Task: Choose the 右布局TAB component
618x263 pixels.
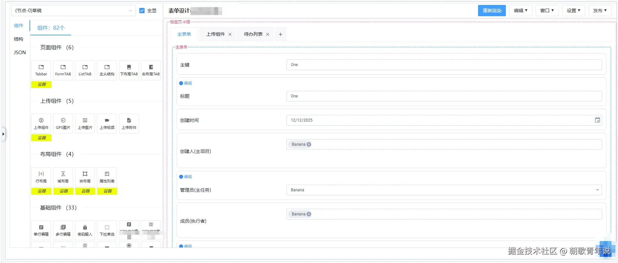Action: 151,70
